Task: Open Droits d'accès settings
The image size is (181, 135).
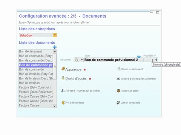Action: [76, 78]
